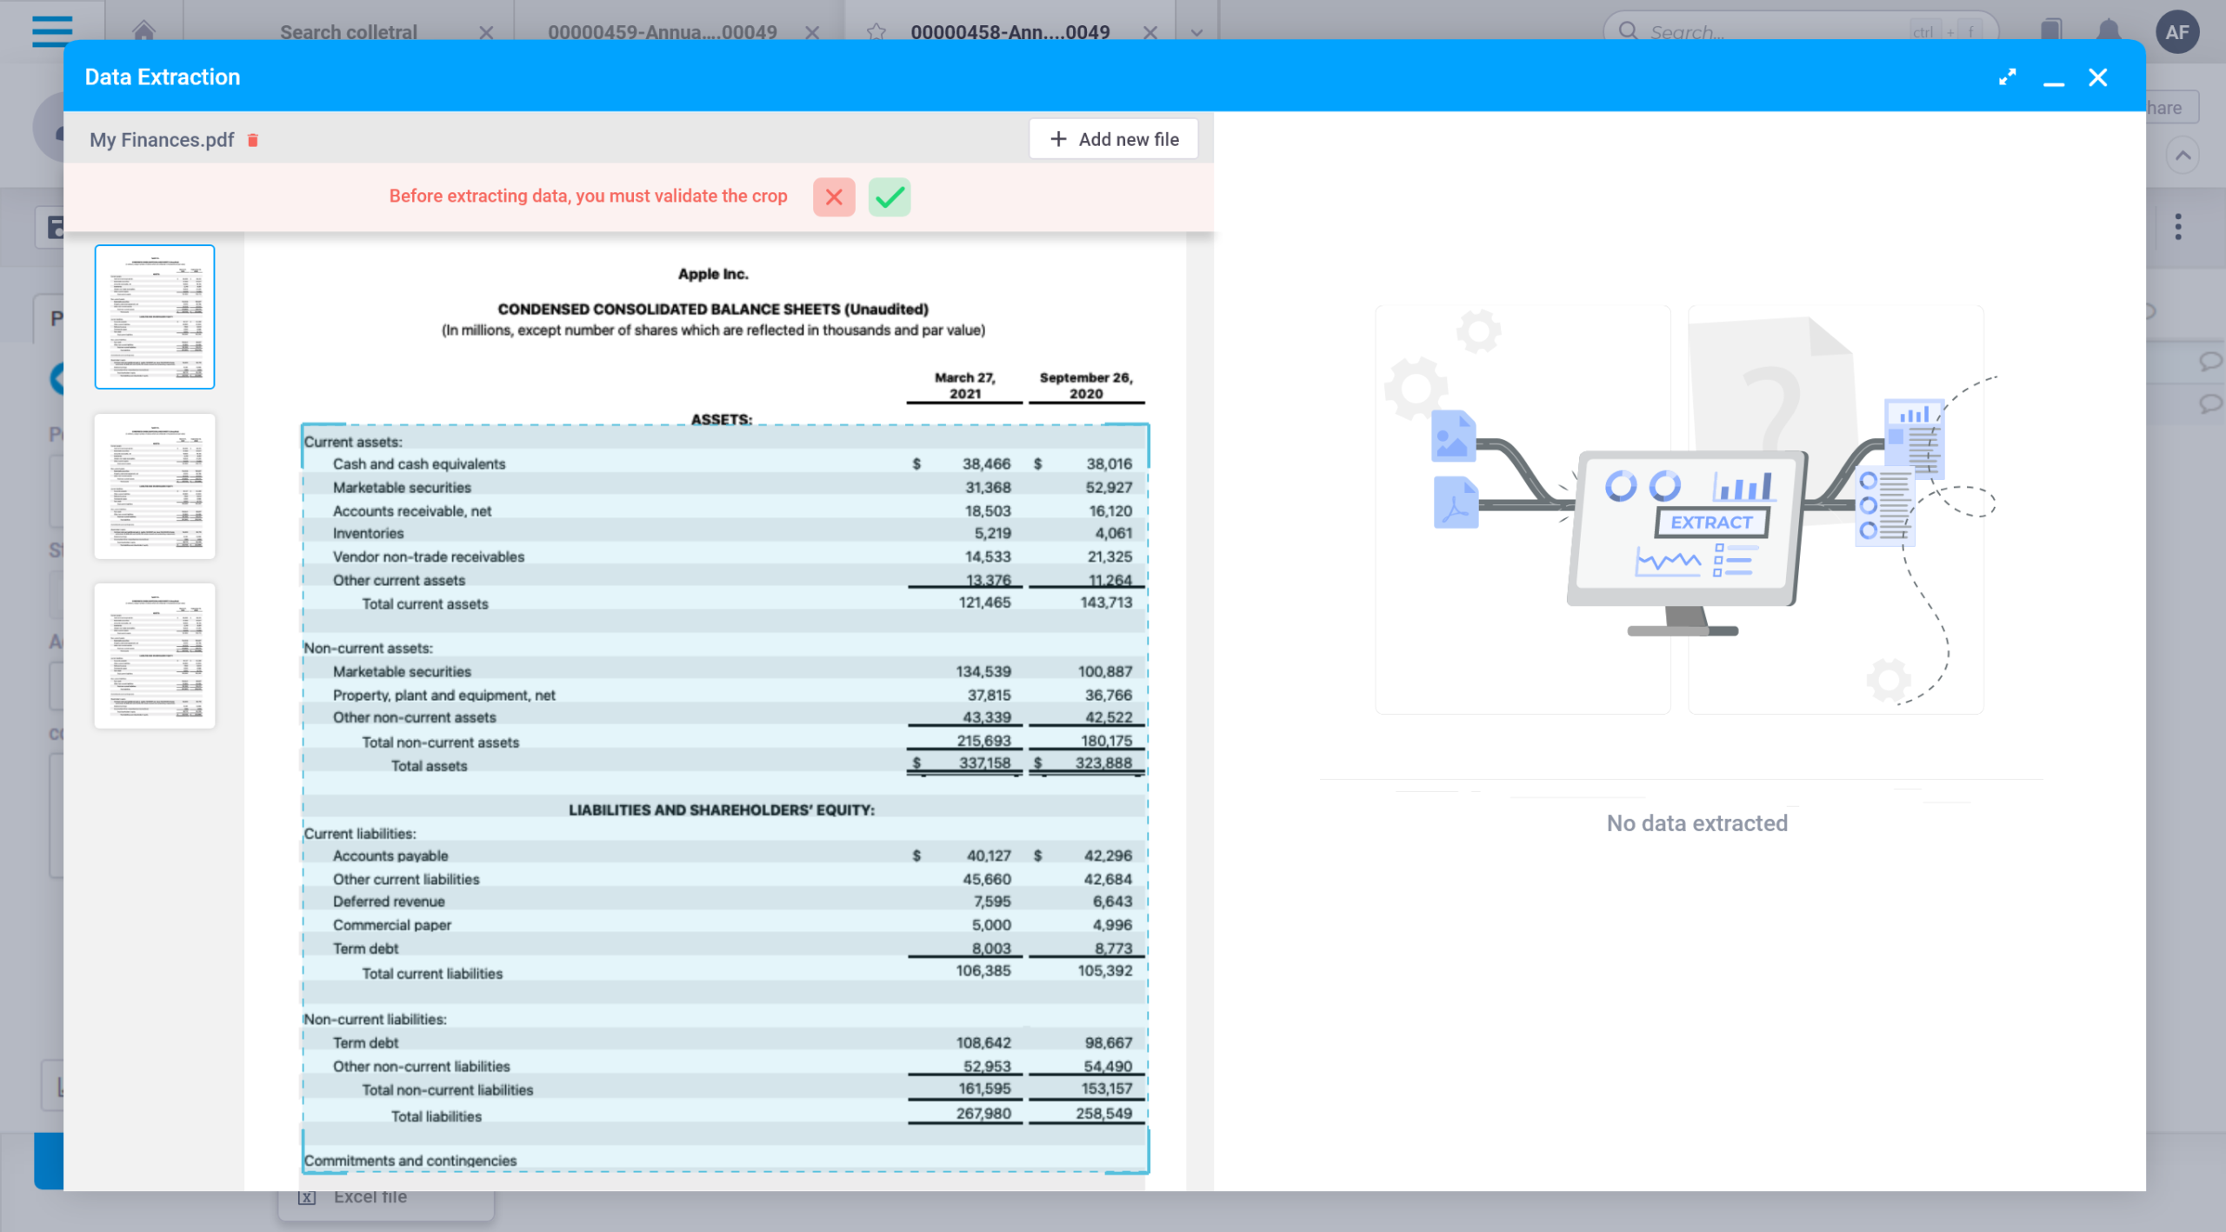Validate the crop with green checkmark

click(x=890, y=196)
